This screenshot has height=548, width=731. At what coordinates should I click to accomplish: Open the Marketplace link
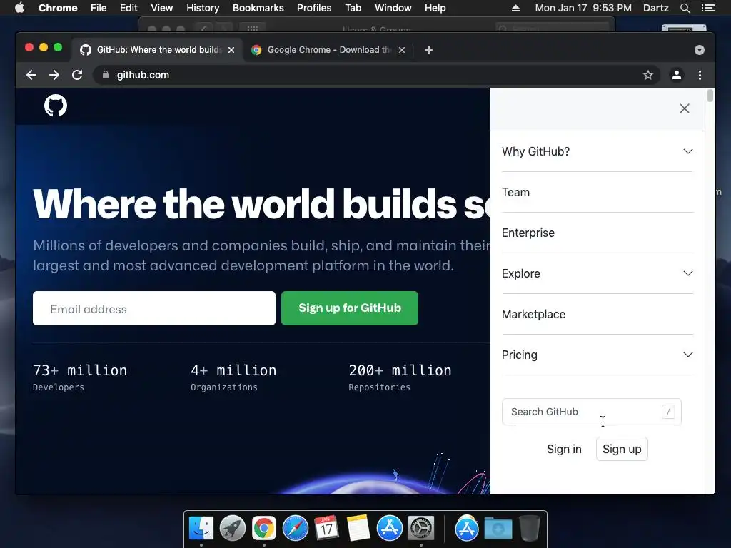coord(533,314)
